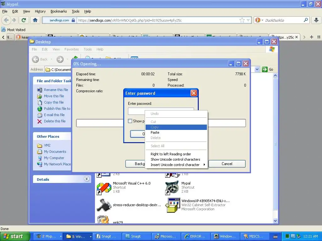Select Right to left Reading order
The width and height of the screenshot is (322, 241).
point(176,154)
